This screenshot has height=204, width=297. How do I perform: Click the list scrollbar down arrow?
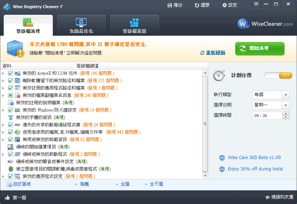[x=205, y=176]
